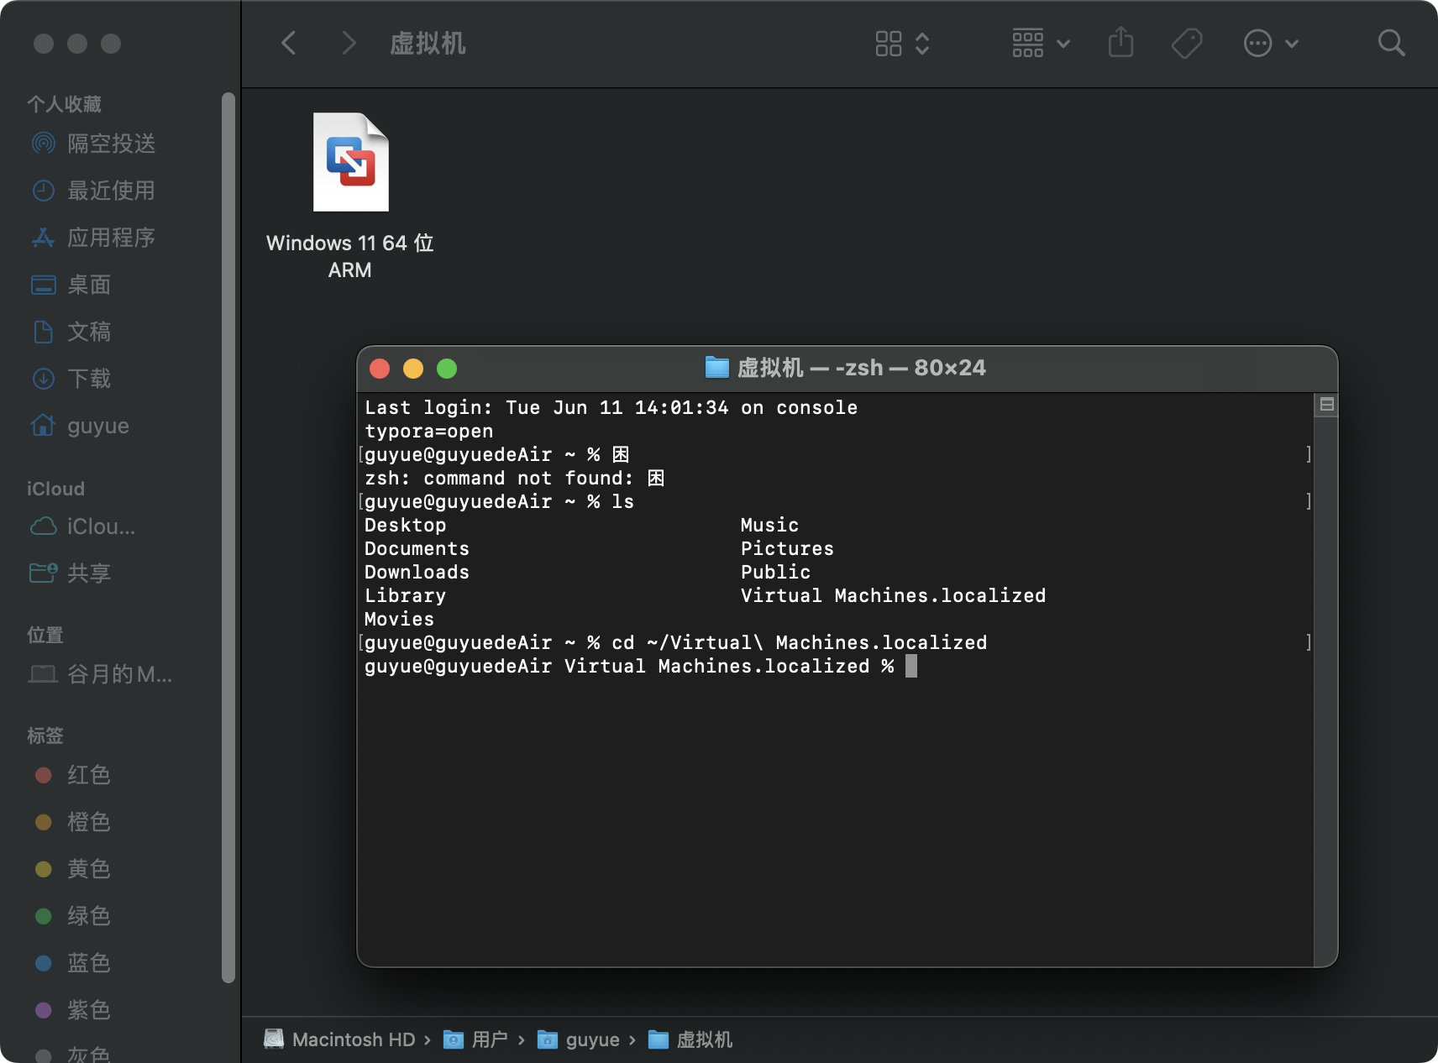The image size is (1438, 1063).
Task: Minimize Terminal with yellow button
Action: pyautogui.click(x=413, y=369)
